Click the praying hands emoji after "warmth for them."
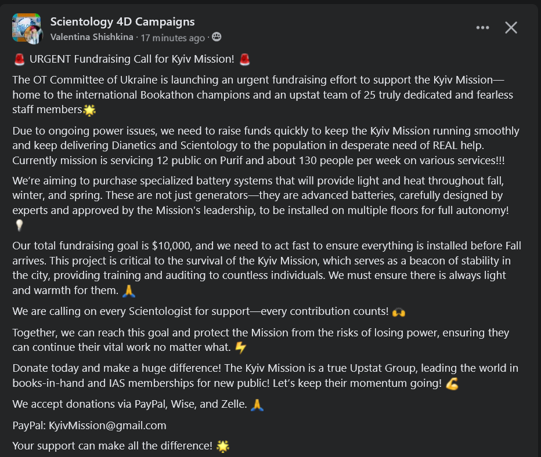The height and width of the screenshot is (457, 541). 129,290
